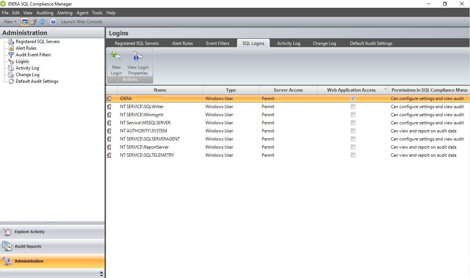470x278 pixels.
Task: Click the user icon for NT SERVICE\SQLWriter
Action: point(109,107)
